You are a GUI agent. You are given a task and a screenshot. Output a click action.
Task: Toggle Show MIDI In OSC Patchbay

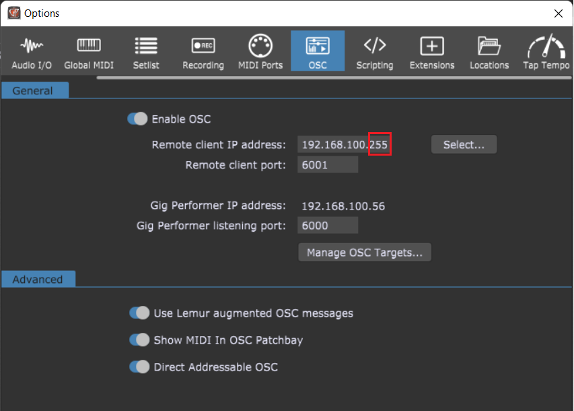(139, 340)
